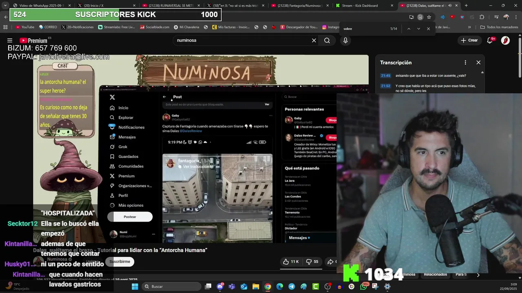Open Mi Chavaleria bookmark
The height and width of the screenshot is (293, 522).
(186, 27)
